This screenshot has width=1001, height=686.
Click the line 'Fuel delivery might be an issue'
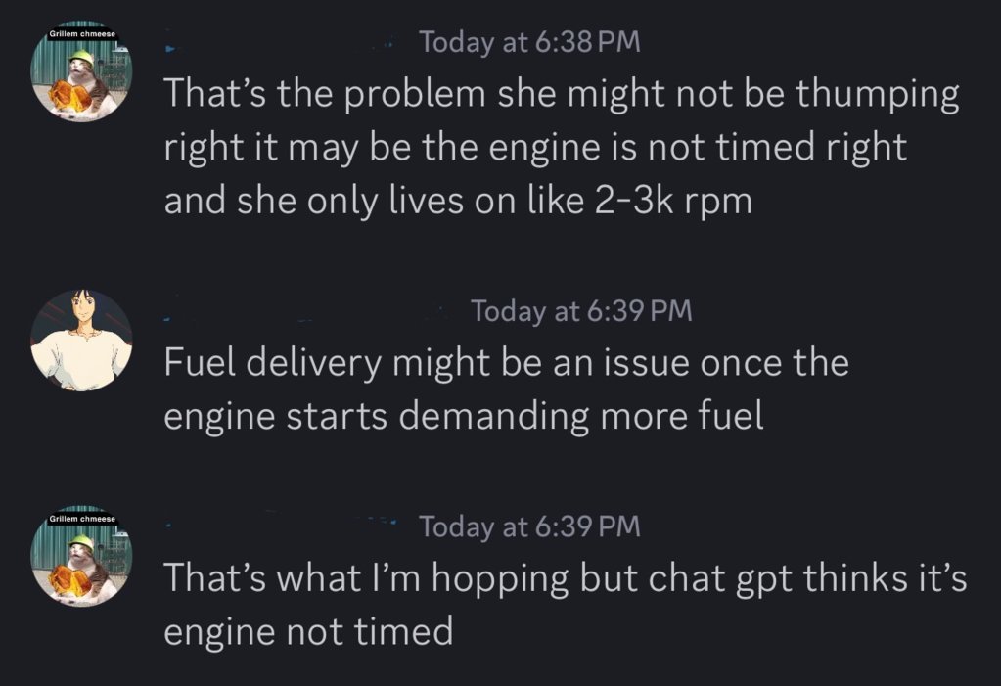click(x=506, y=363)
